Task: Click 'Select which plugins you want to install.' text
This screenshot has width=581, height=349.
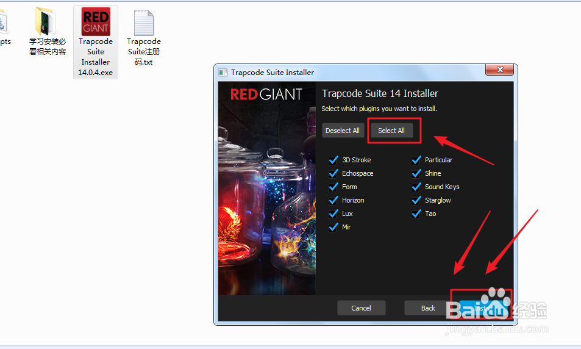Action: click(379, 109)
